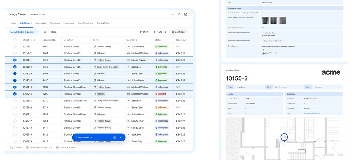
Task: Open the notifications icon in the header
Action: click(x=186, y=14)
